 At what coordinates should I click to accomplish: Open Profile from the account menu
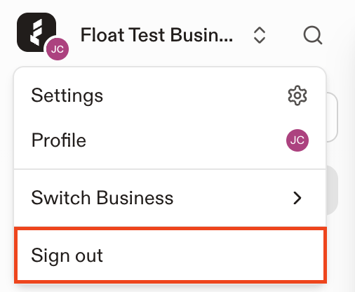170,140
